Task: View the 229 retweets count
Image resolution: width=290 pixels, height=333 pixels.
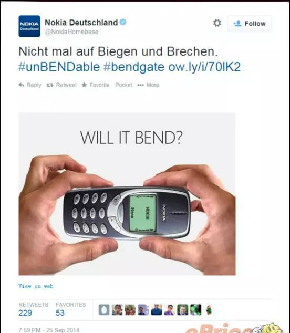Action: [x=25, y=313]
